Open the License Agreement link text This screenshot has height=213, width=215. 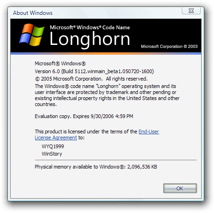(x=56, y=138)
